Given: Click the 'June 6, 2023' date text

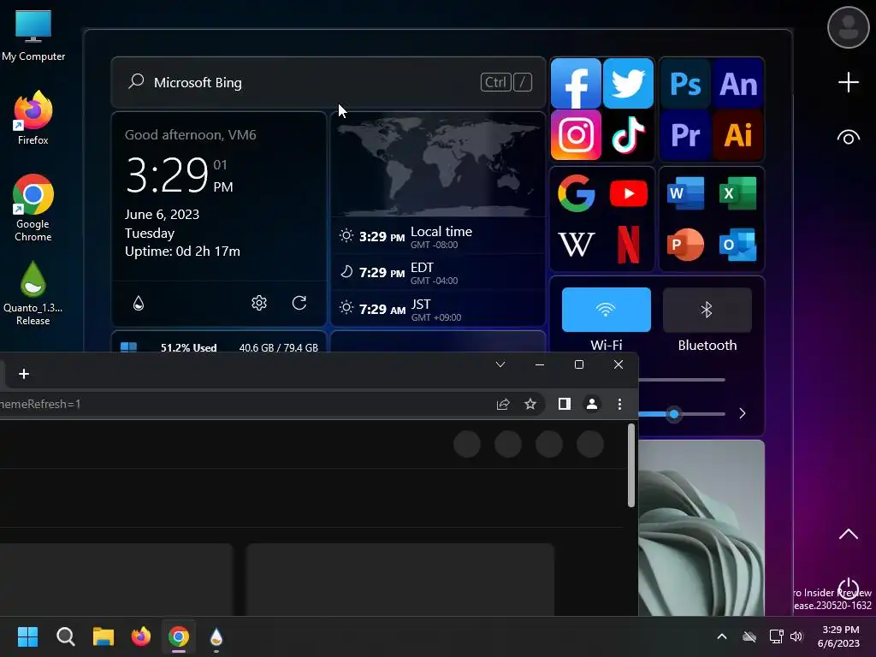Looking at the screenshot, I should 162,215.
